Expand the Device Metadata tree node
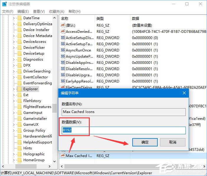 click(14, 36)
